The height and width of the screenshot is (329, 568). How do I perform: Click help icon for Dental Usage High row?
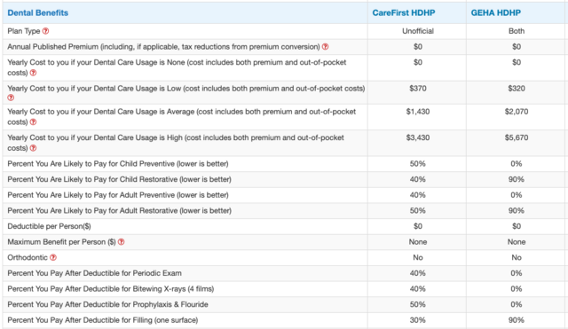[33, 148]
